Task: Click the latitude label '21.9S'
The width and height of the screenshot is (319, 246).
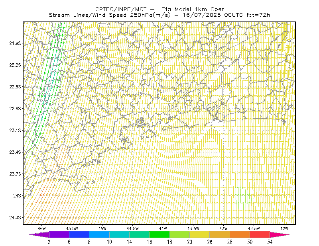Action: click(x=15, y=43)
